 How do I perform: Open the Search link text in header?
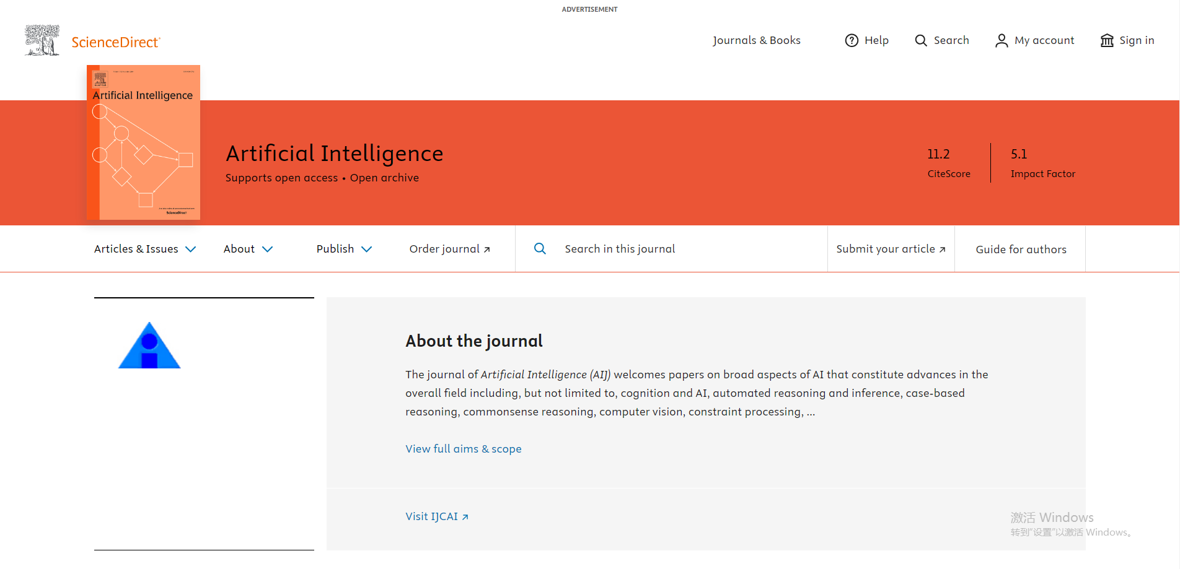[951, 40]
